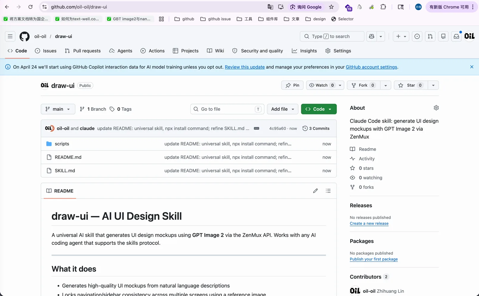Watch the draw-ui repository
479x296 pixels.
tap(322, 85)
